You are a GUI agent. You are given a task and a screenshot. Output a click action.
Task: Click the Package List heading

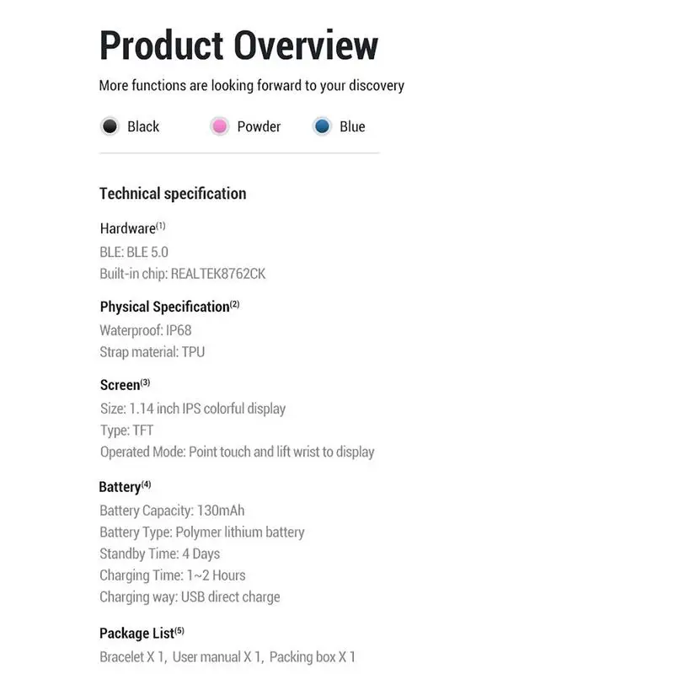137,633
